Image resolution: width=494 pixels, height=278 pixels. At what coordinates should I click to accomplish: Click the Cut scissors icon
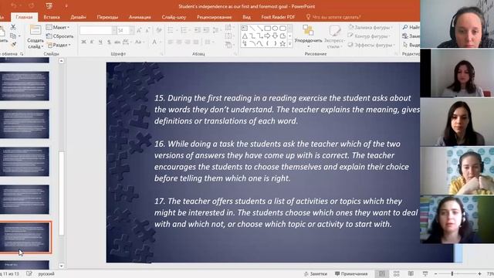point(13,28)
